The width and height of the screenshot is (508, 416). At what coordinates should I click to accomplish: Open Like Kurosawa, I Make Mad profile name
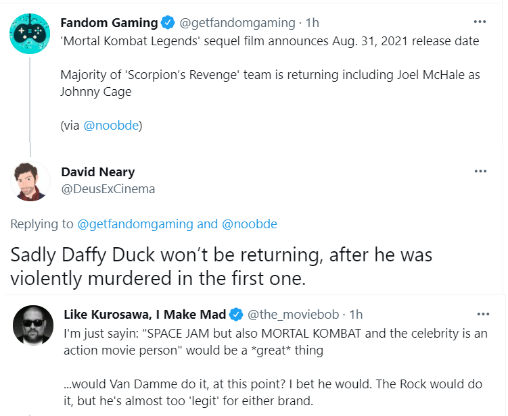click(145, 315)
